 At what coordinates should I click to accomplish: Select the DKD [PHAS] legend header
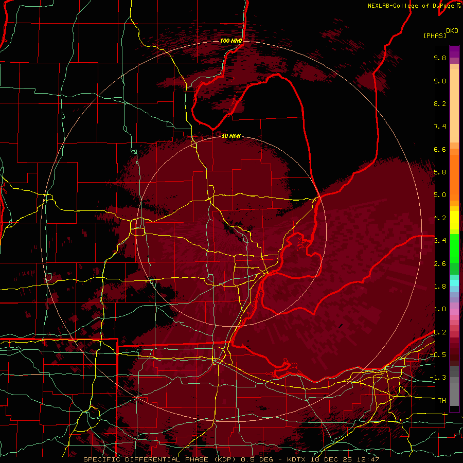click(x=440, y=33)
